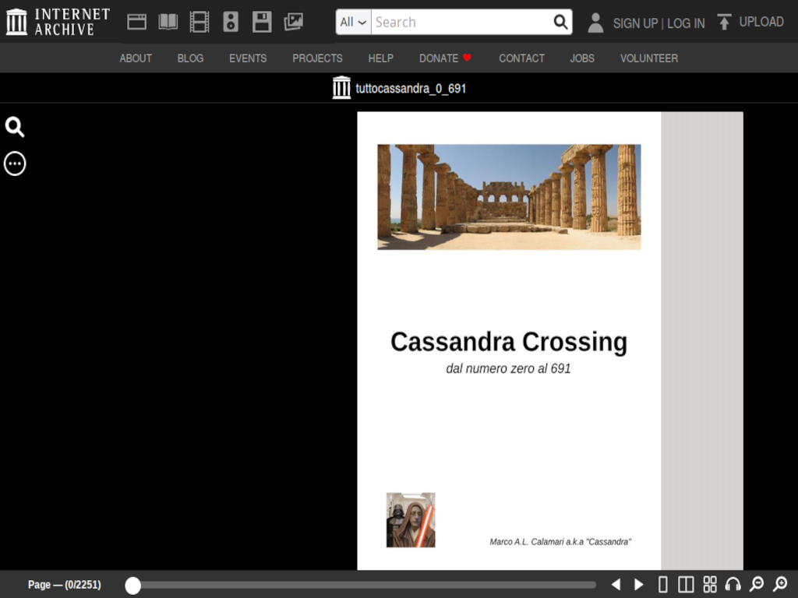Zoom in on the book page
Viewport: 798px width, 598px height.
click(x=780, y=584)
